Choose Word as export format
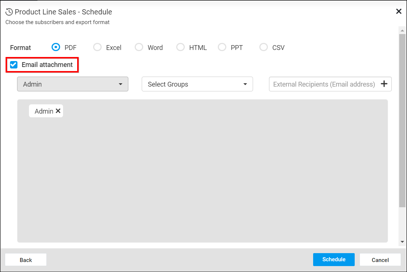This screenshot has width=407, height=272. click(139, 47)
